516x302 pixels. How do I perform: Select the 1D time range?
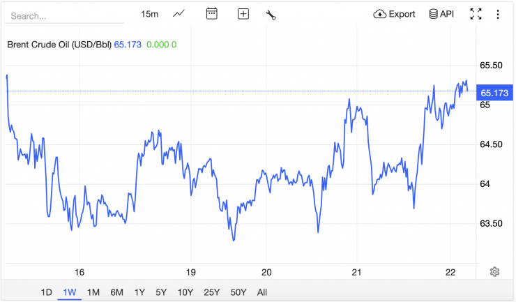[x=46, y=292]
